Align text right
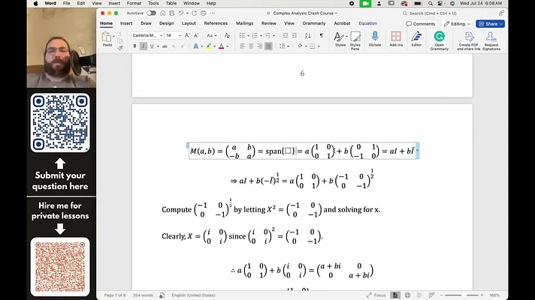The height and width of the screenshot is (300, 535). tap(260, 46)
